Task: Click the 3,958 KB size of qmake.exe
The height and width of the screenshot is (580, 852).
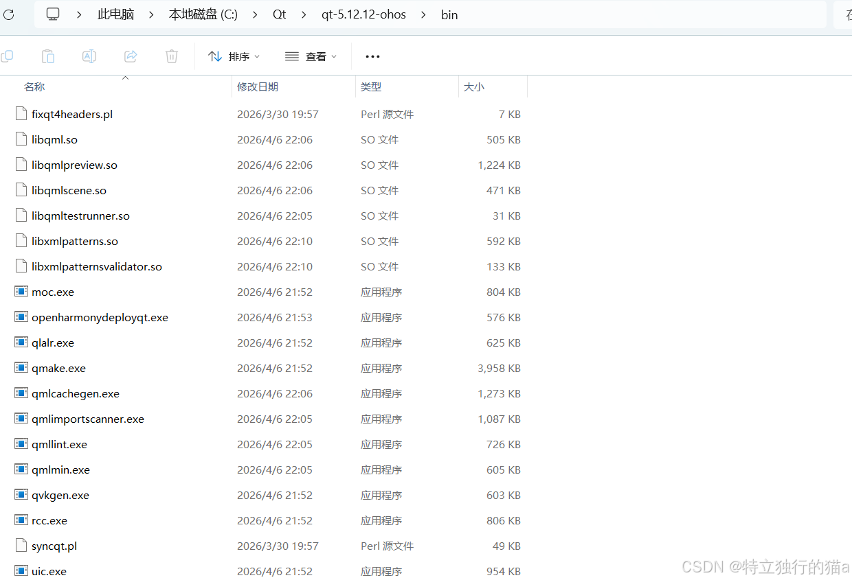Action: click(x=500, y=368)
